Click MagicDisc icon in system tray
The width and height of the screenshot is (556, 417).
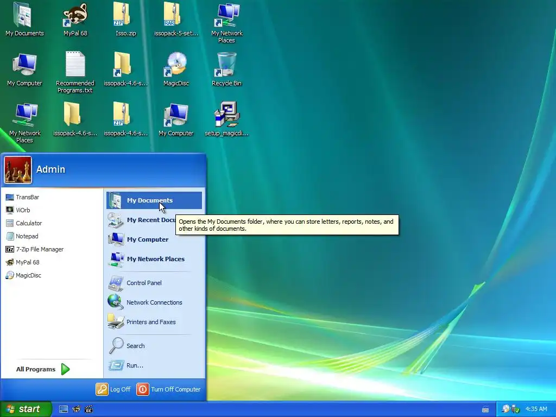coord(506,409)
